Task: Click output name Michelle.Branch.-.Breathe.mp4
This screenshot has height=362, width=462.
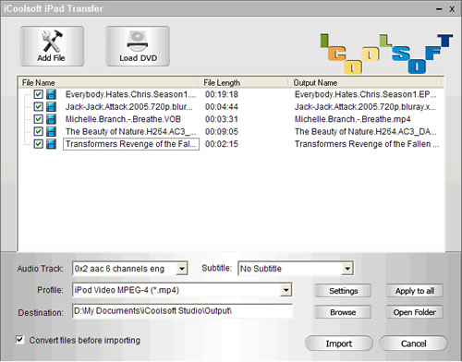Action: pos(353,119)
